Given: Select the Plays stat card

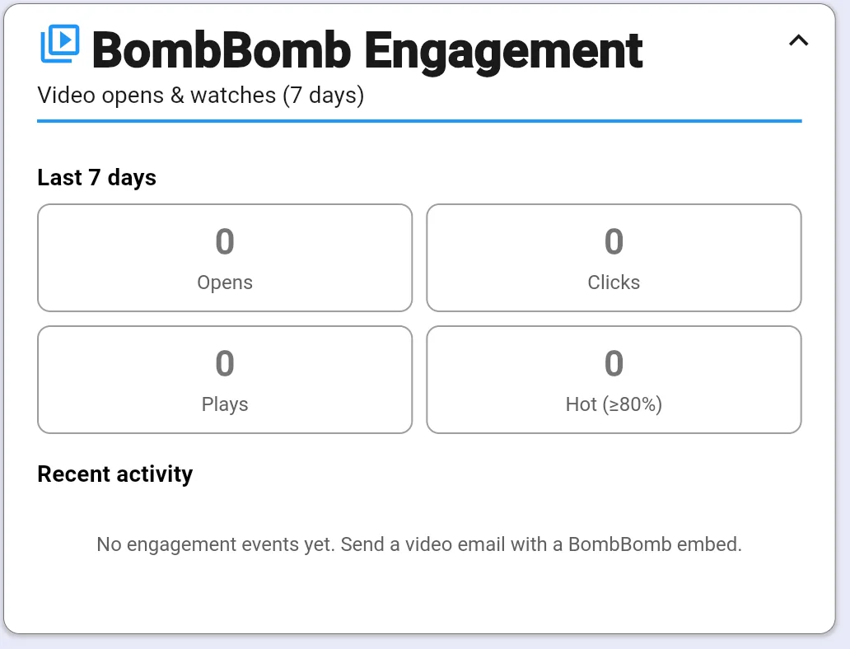Looking at the screenshot, I should click(225, 380).
